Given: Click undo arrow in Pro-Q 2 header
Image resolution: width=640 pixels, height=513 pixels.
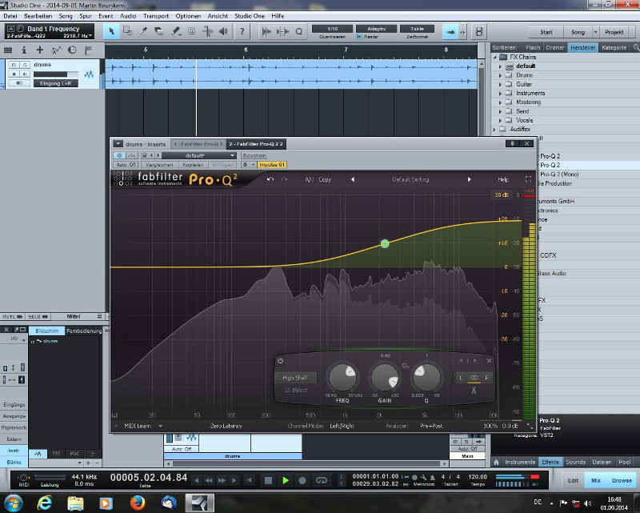Looking at the screenshot, I should click(x=270, y=179).
